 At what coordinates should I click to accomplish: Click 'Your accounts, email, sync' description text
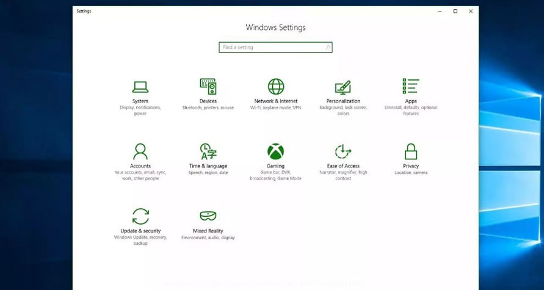140,176
